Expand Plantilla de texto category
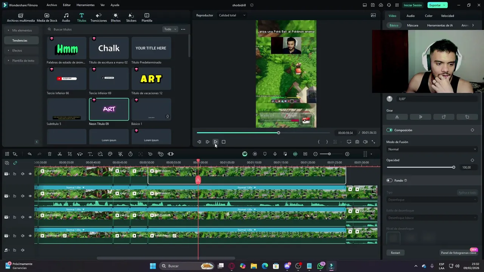The width and height of the screenshot is (484, 272). [21, 60]
